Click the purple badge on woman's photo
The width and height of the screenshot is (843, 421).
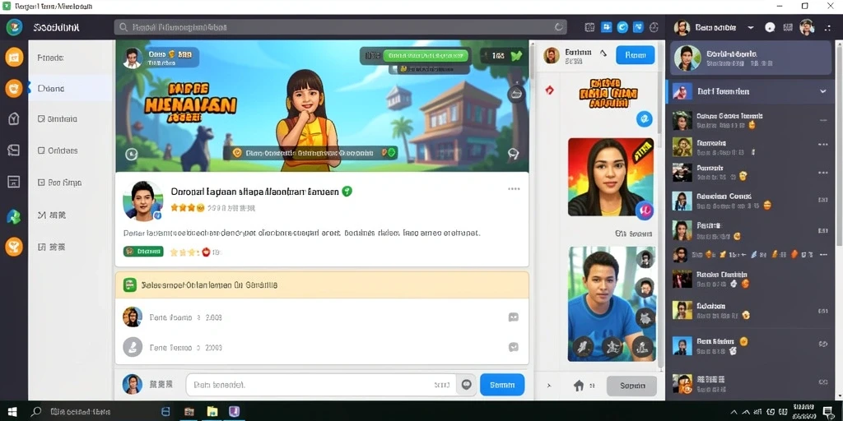(x=643, y=210)
